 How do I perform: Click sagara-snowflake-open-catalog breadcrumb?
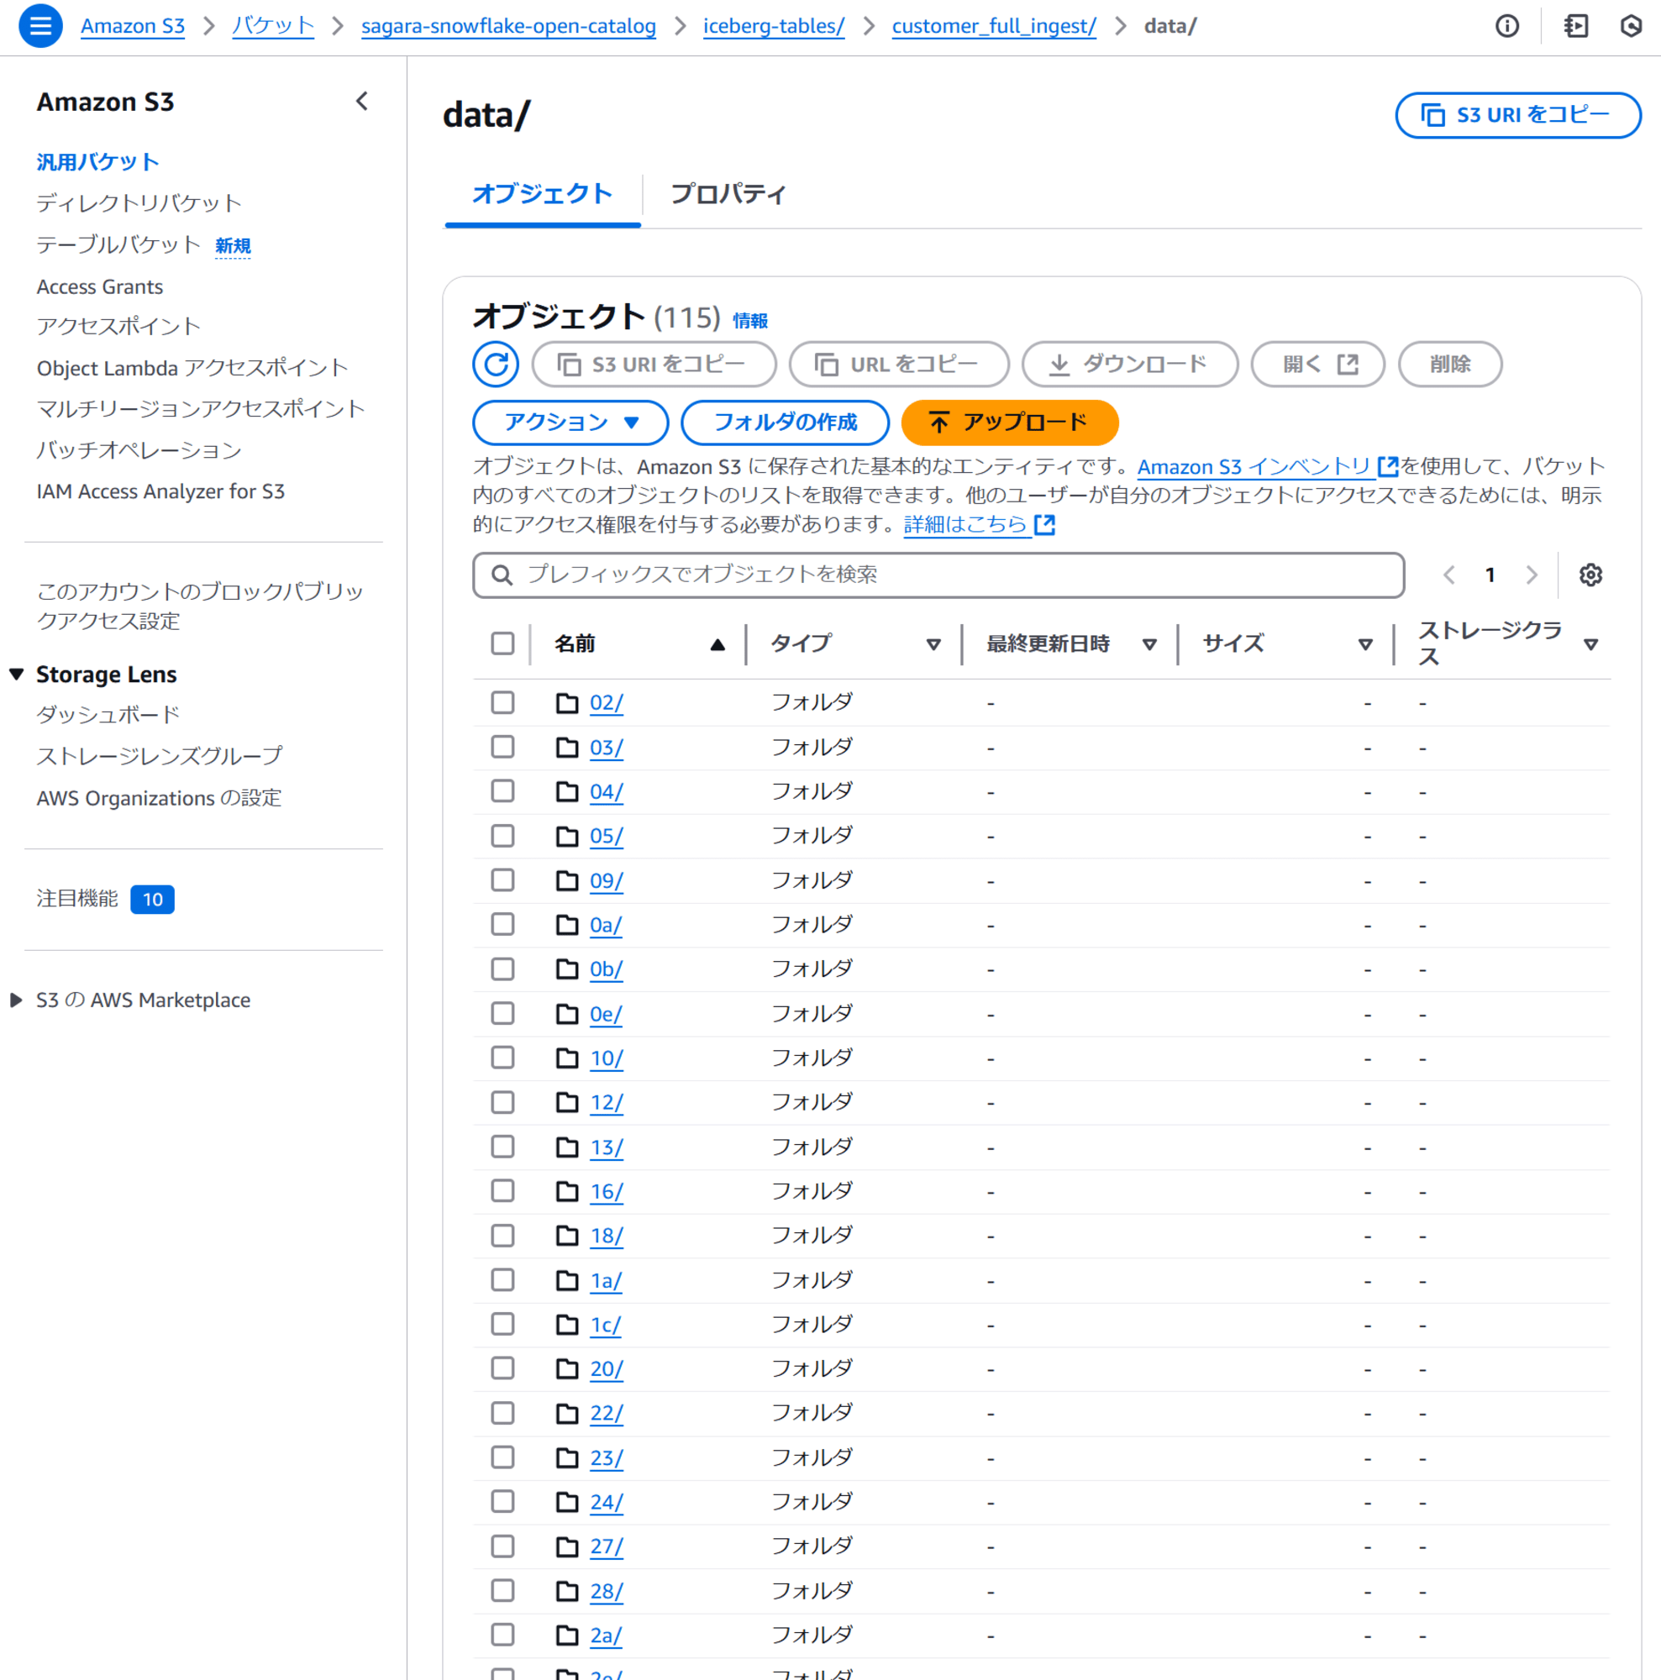click(509, 26)
